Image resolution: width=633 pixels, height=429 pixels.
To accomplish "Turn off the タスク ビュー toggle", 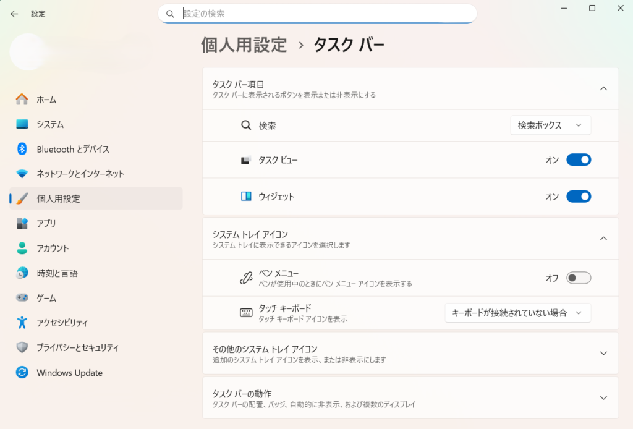I will [579, 160].
